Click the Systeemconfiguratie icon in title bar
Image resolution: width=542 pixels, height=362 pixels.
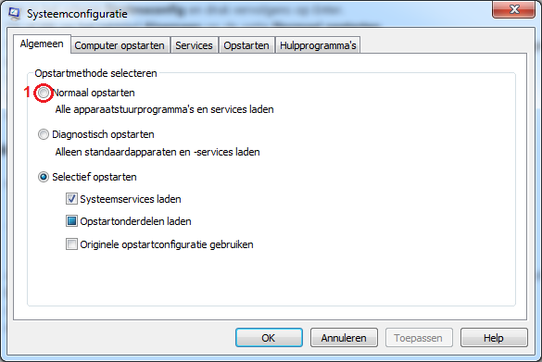[14, 14]
